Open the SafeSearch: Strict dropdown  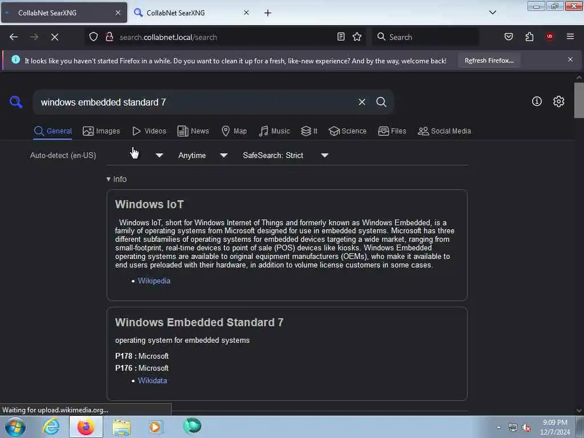(285, 155)
